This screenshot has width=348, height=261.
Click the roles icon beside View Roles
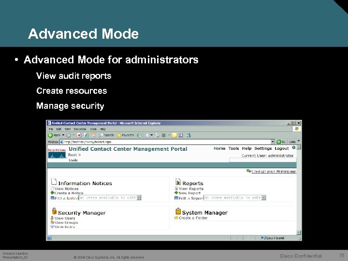pyautogui.click(x=52, y=227)
